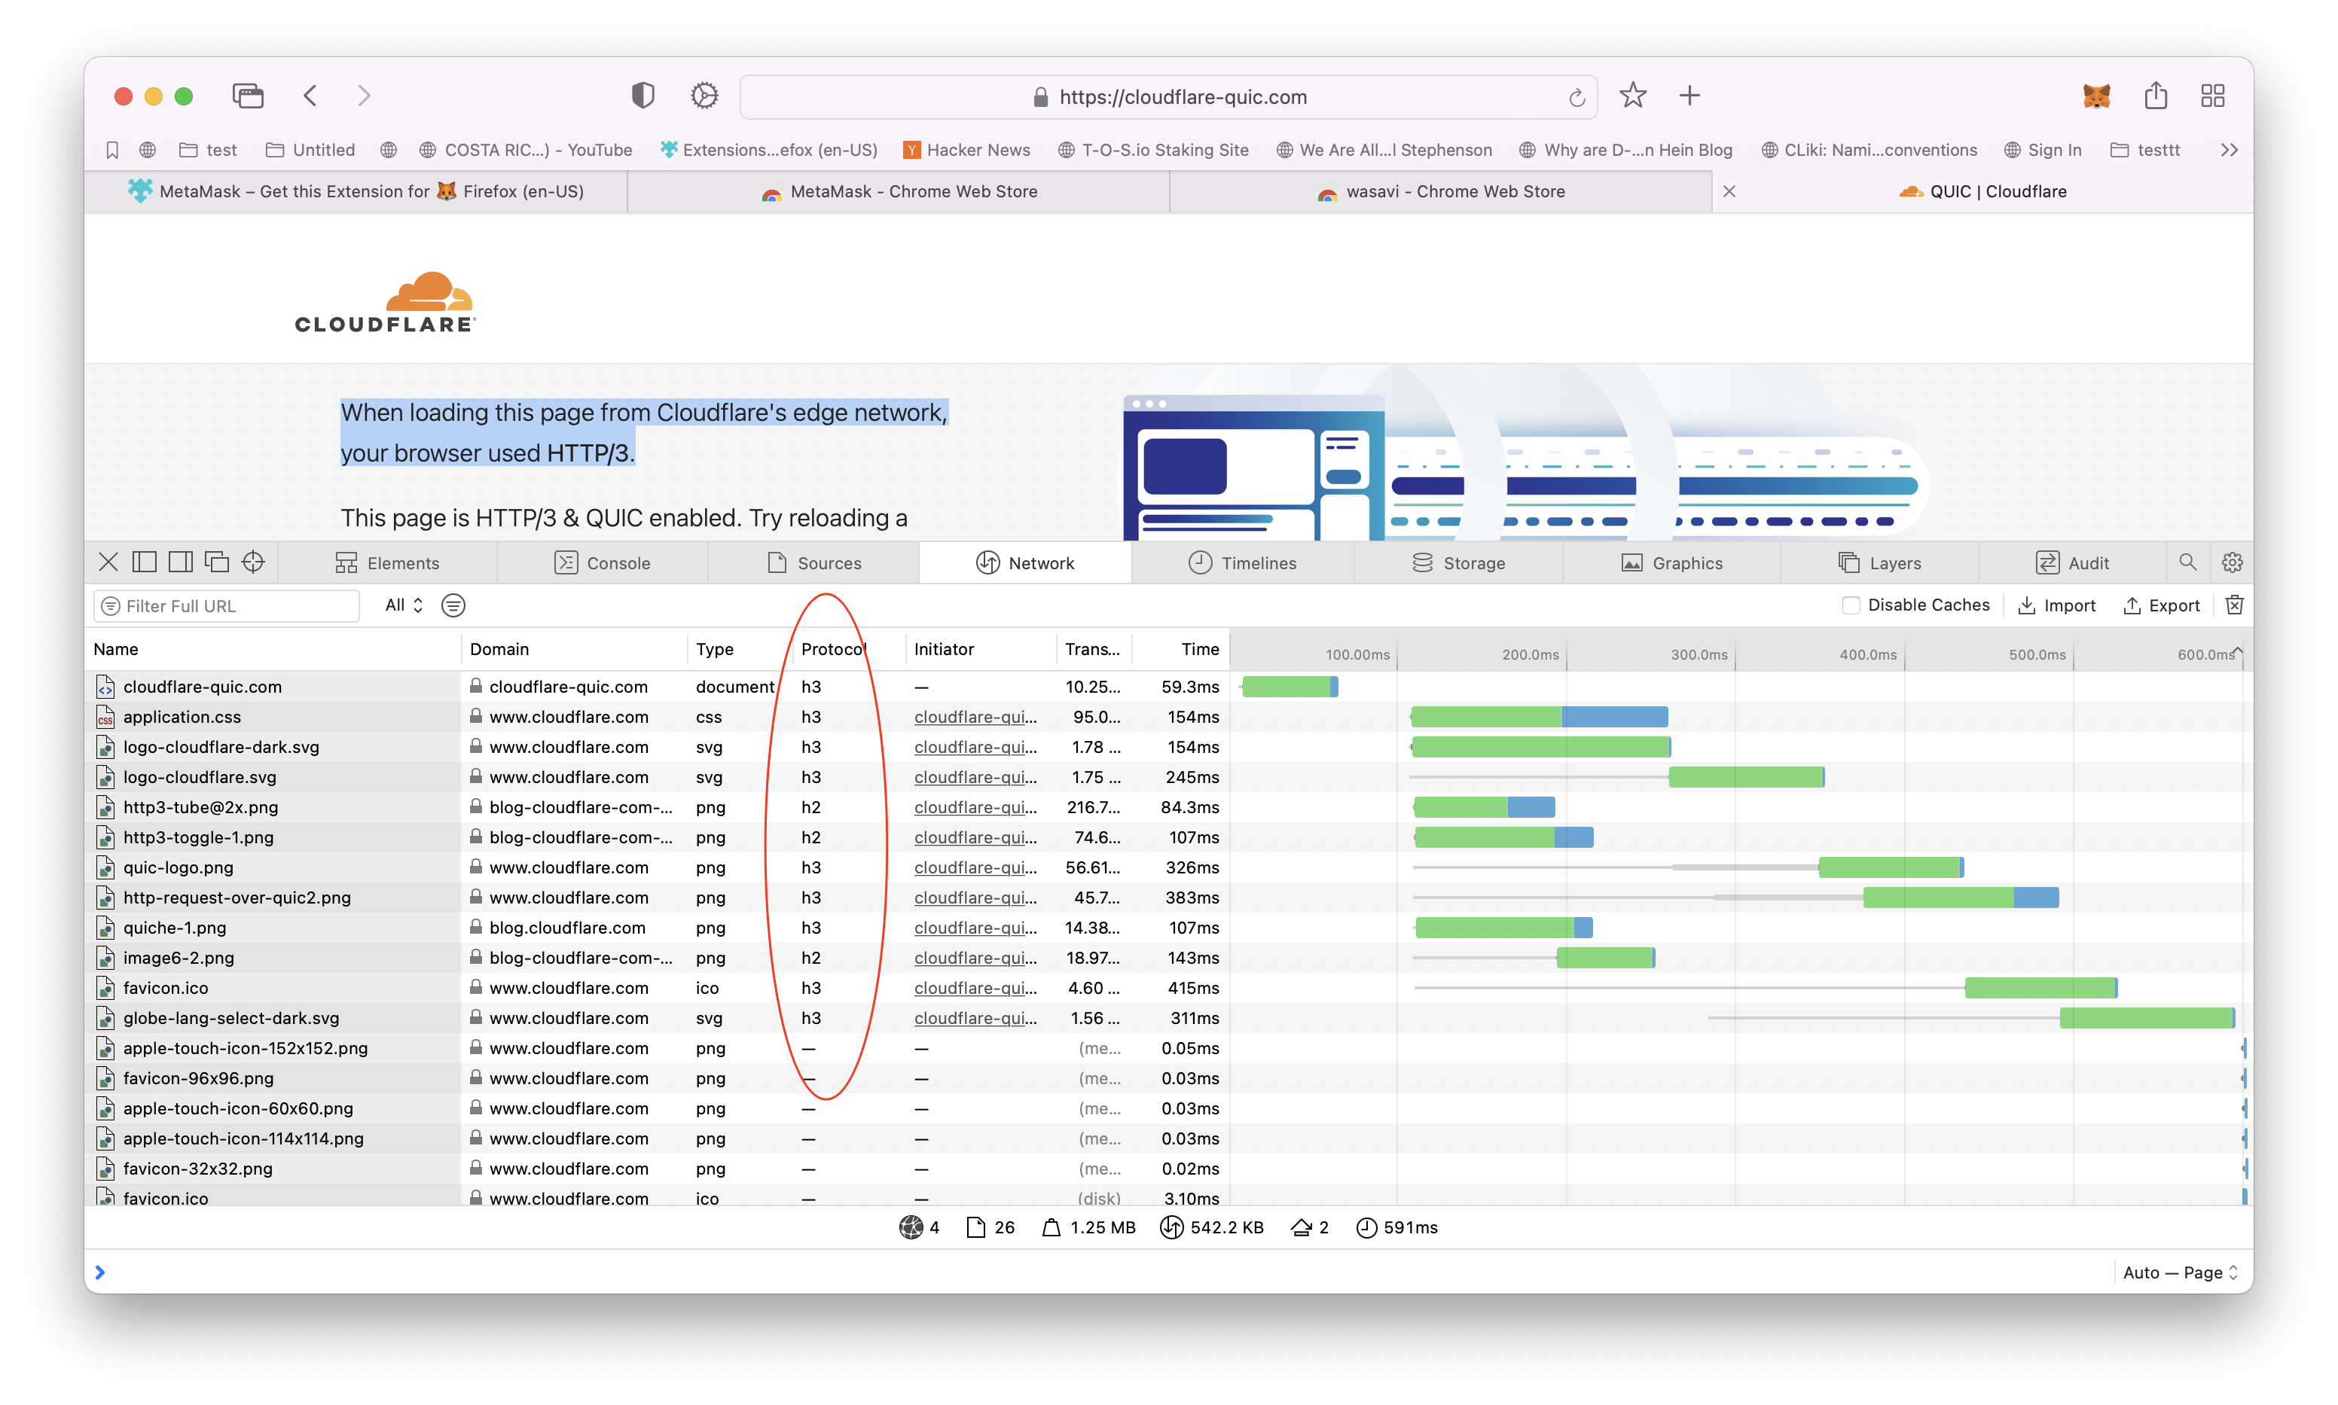The image size is (2338, 1405).
Task: Enable the Disable Caches checkbox
Action: (x=1851, y=605)
